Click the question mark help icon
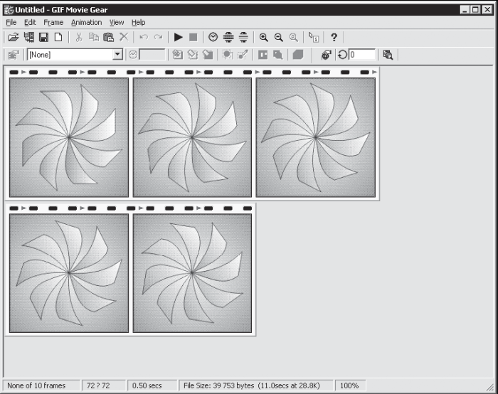The height and width of the screenshot is (394, 498). tap(334, 37)
